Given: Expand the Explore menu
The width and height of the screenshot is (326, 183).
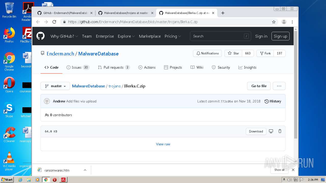Looking at the screenshot, I should pyautogui.click(x=126, y=36).
